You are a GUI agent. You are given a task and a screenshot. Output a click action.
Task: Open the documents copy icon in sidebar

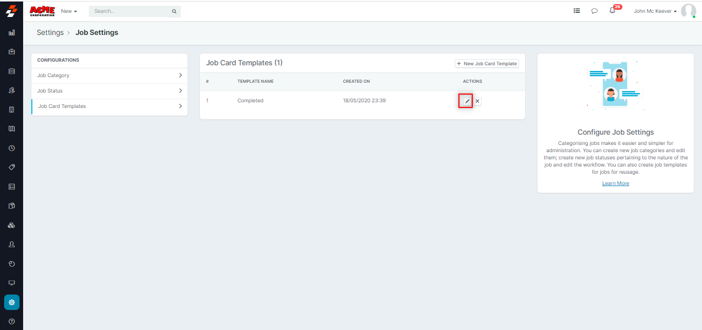[x=12, y=206]
